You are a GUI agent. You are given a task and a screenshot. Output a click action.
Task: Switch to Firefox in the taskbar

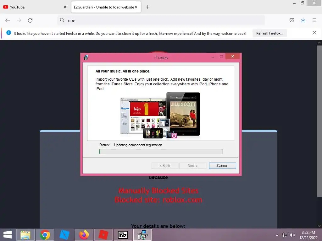pyautogui.click(x=84, y=235)
